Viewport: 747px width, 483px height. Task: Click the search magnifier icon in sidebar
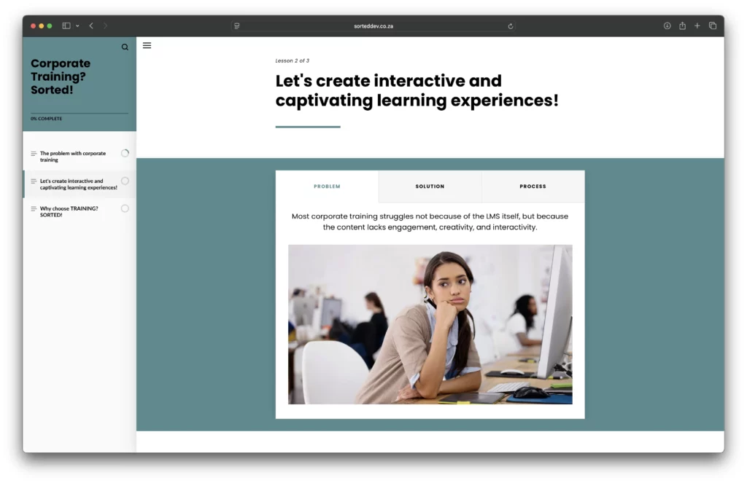point(125,47)
